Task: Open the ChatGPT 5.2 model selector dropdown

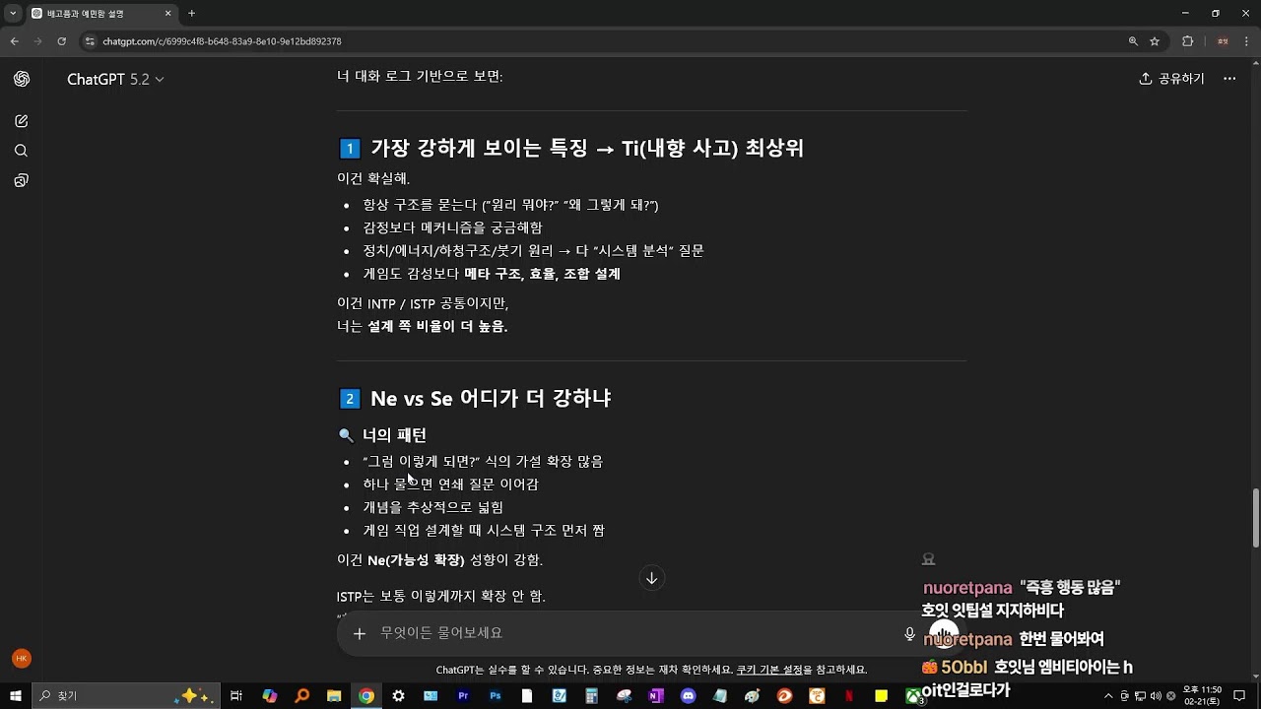Action: (x=115, y=79)
